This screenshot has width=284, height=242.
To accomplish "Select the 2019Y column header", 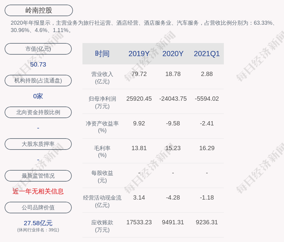I will coord(139,54).
